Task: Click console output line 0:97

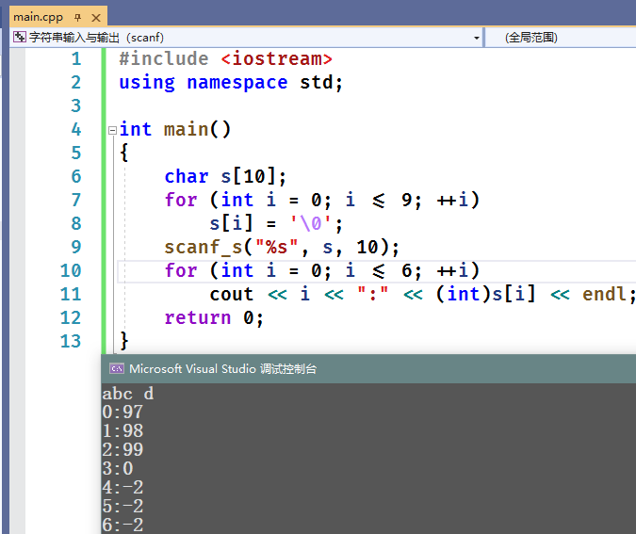Action: (x=122, y=412)
